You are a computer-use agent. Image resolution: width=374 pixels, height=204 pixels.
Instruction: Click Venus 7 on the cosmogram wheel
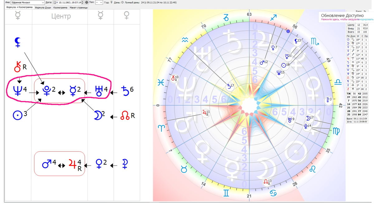click(x=275, y=48)
